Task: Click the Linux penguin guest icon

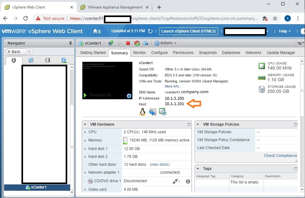Action: tap(142, 112)
